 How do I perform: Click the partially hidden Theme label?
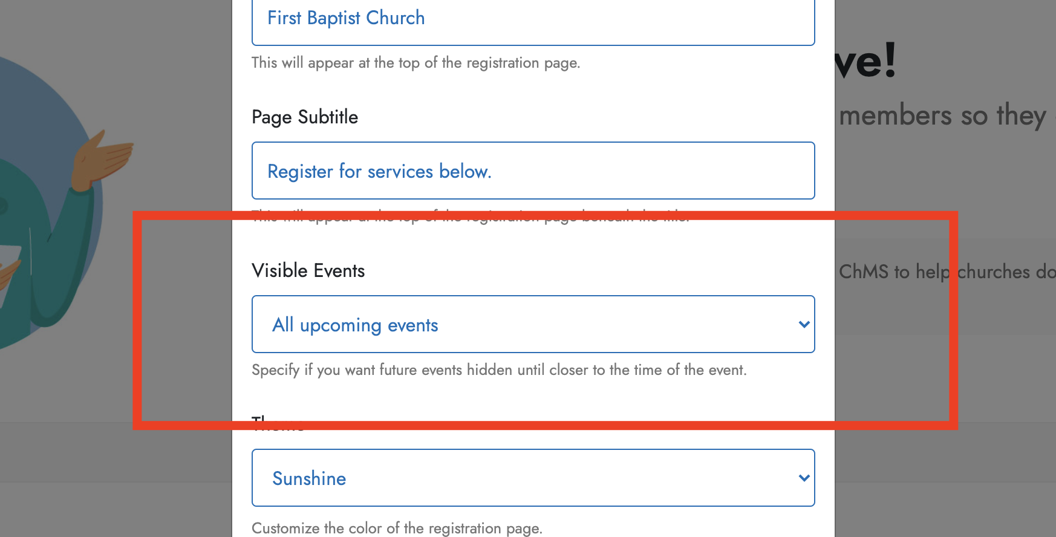click(278, 423)
